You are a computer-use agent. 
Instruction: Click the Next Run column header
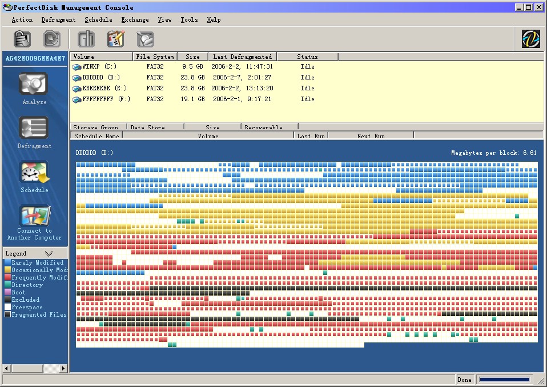371,135
